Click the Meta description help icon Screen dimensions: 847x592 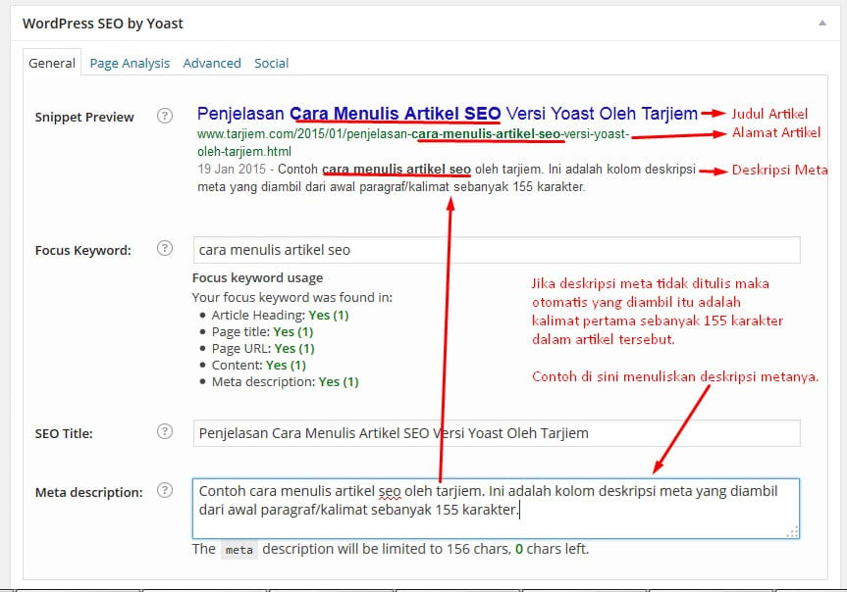[x=164, y=491]
